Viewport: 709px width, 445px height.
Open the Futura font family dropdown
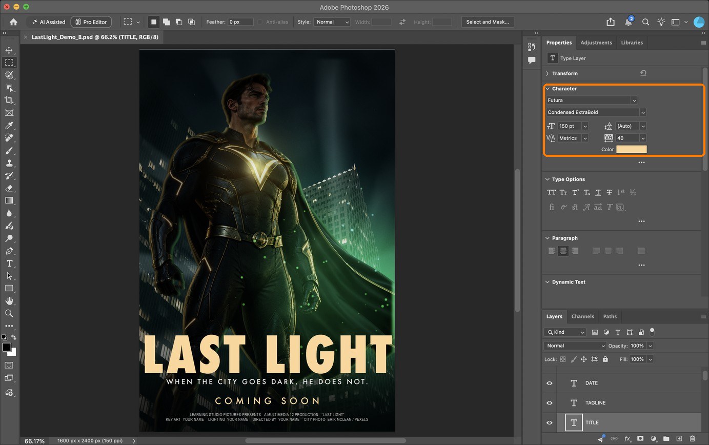pyautogui.click(x=634, y=100)
